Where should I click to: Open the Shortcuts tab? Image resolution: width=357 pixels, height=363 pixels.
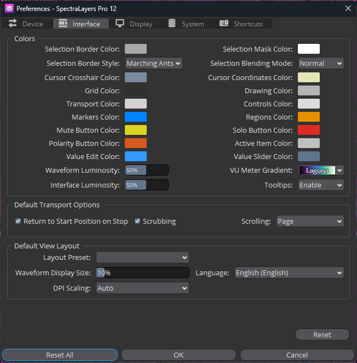coord(243,24)
